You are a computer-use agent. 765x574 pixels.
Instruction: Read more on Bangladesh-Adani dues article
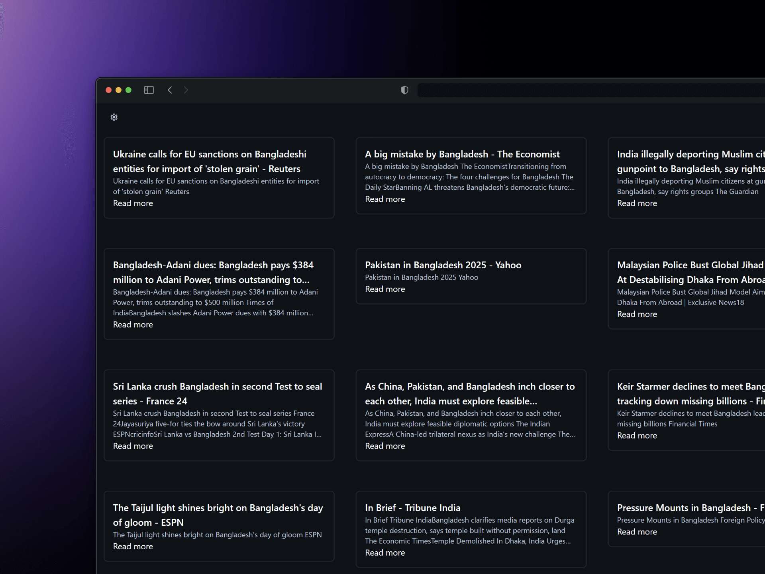click(x=133, y=325)
